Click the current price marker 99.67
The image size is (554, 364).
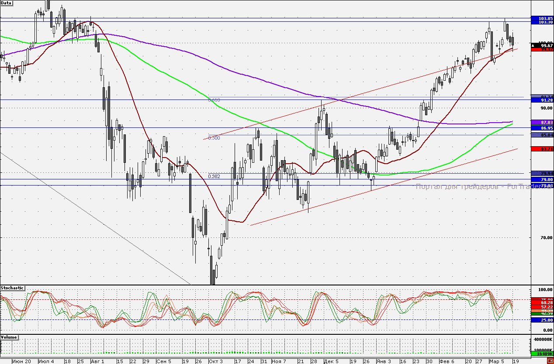pyautogui.click(x=542, y=45)
